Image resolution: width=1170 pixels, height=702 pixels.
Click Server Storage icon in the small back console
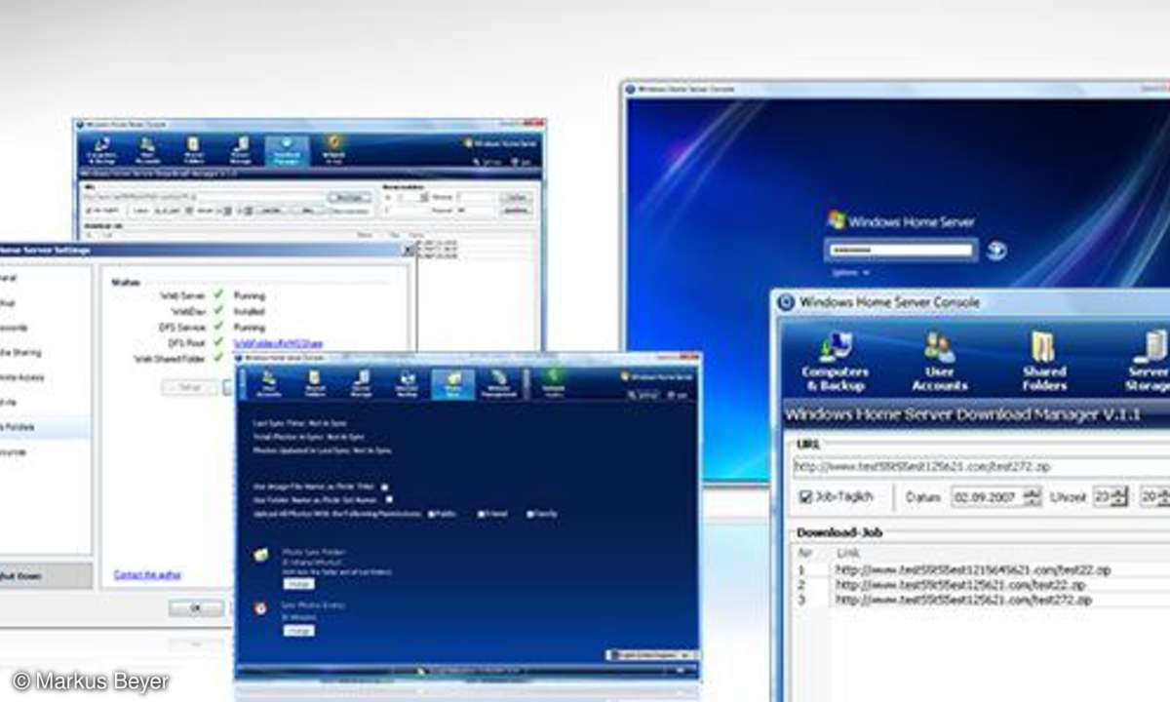240,150
